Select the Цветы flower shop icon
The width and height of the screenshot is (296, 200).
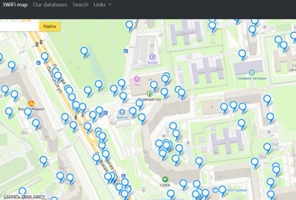[x=122, y=112]
